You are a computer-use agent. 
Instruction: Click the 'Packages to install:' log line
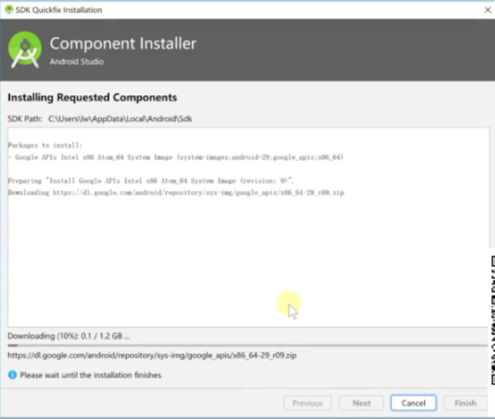coord(45,145)
